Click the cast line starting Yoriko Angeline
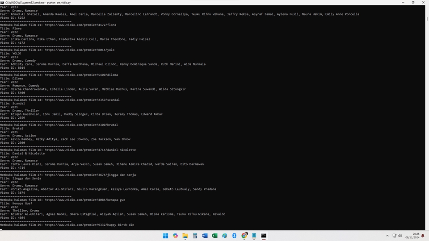Image resolution: width=429 pixels, height=241 pixels. [108, 189]
